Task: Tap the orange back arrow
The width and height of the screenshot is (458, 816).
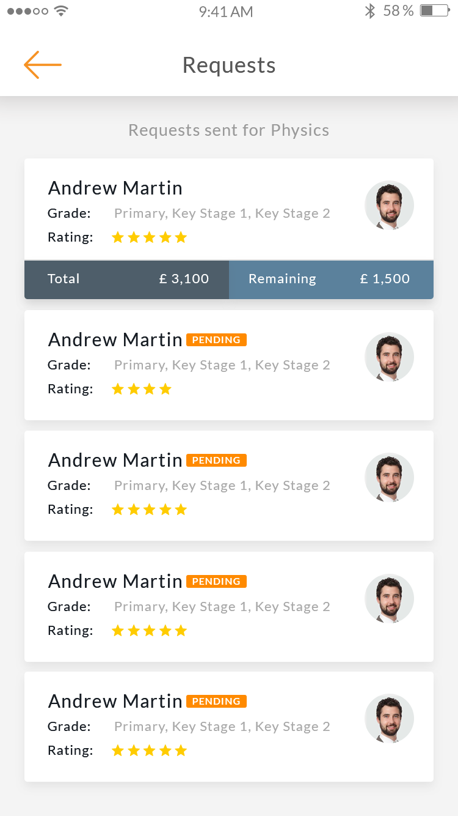Action: [x=43, y=65]
